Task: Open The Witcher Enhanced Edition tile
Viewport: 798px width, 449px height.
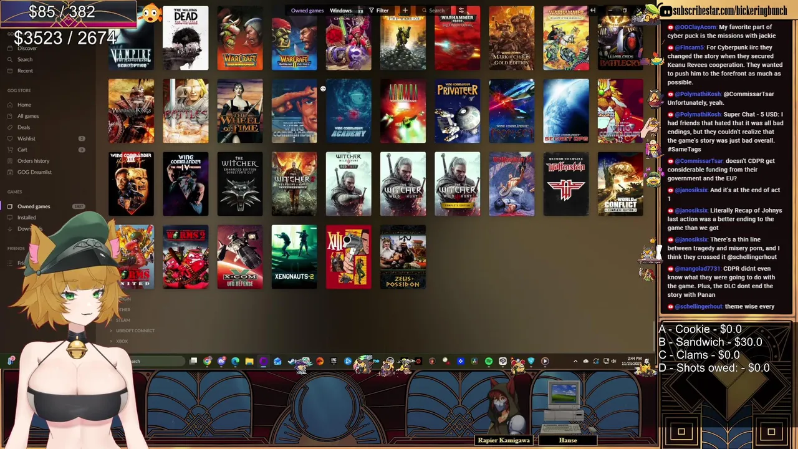Action: [240, 184]
